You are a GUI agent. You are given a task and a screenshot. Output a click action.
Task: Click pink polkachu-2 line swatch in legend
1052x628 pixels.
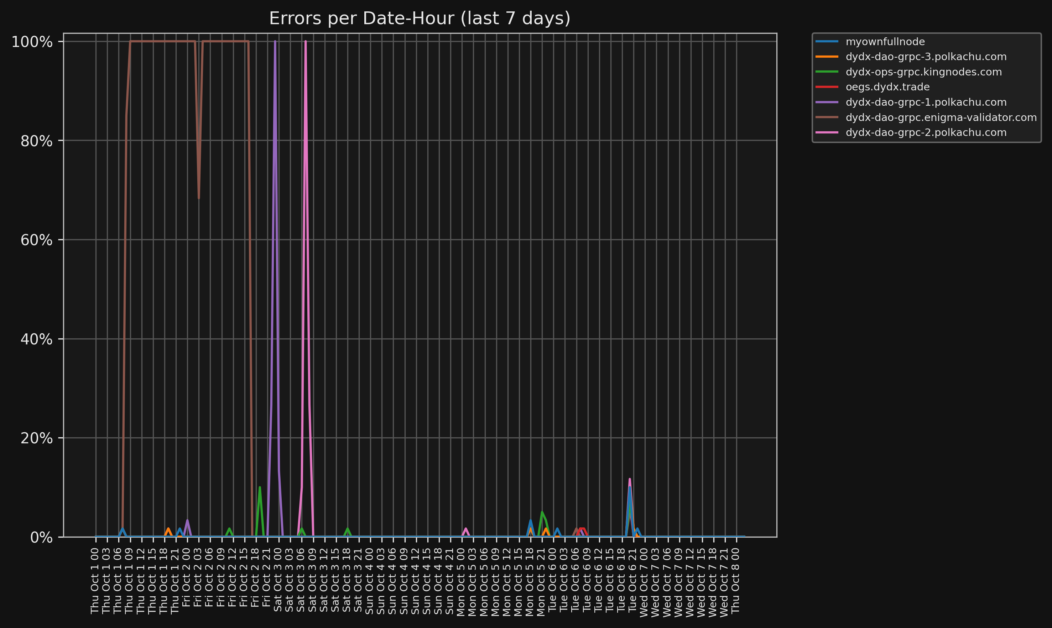(827, 132)
